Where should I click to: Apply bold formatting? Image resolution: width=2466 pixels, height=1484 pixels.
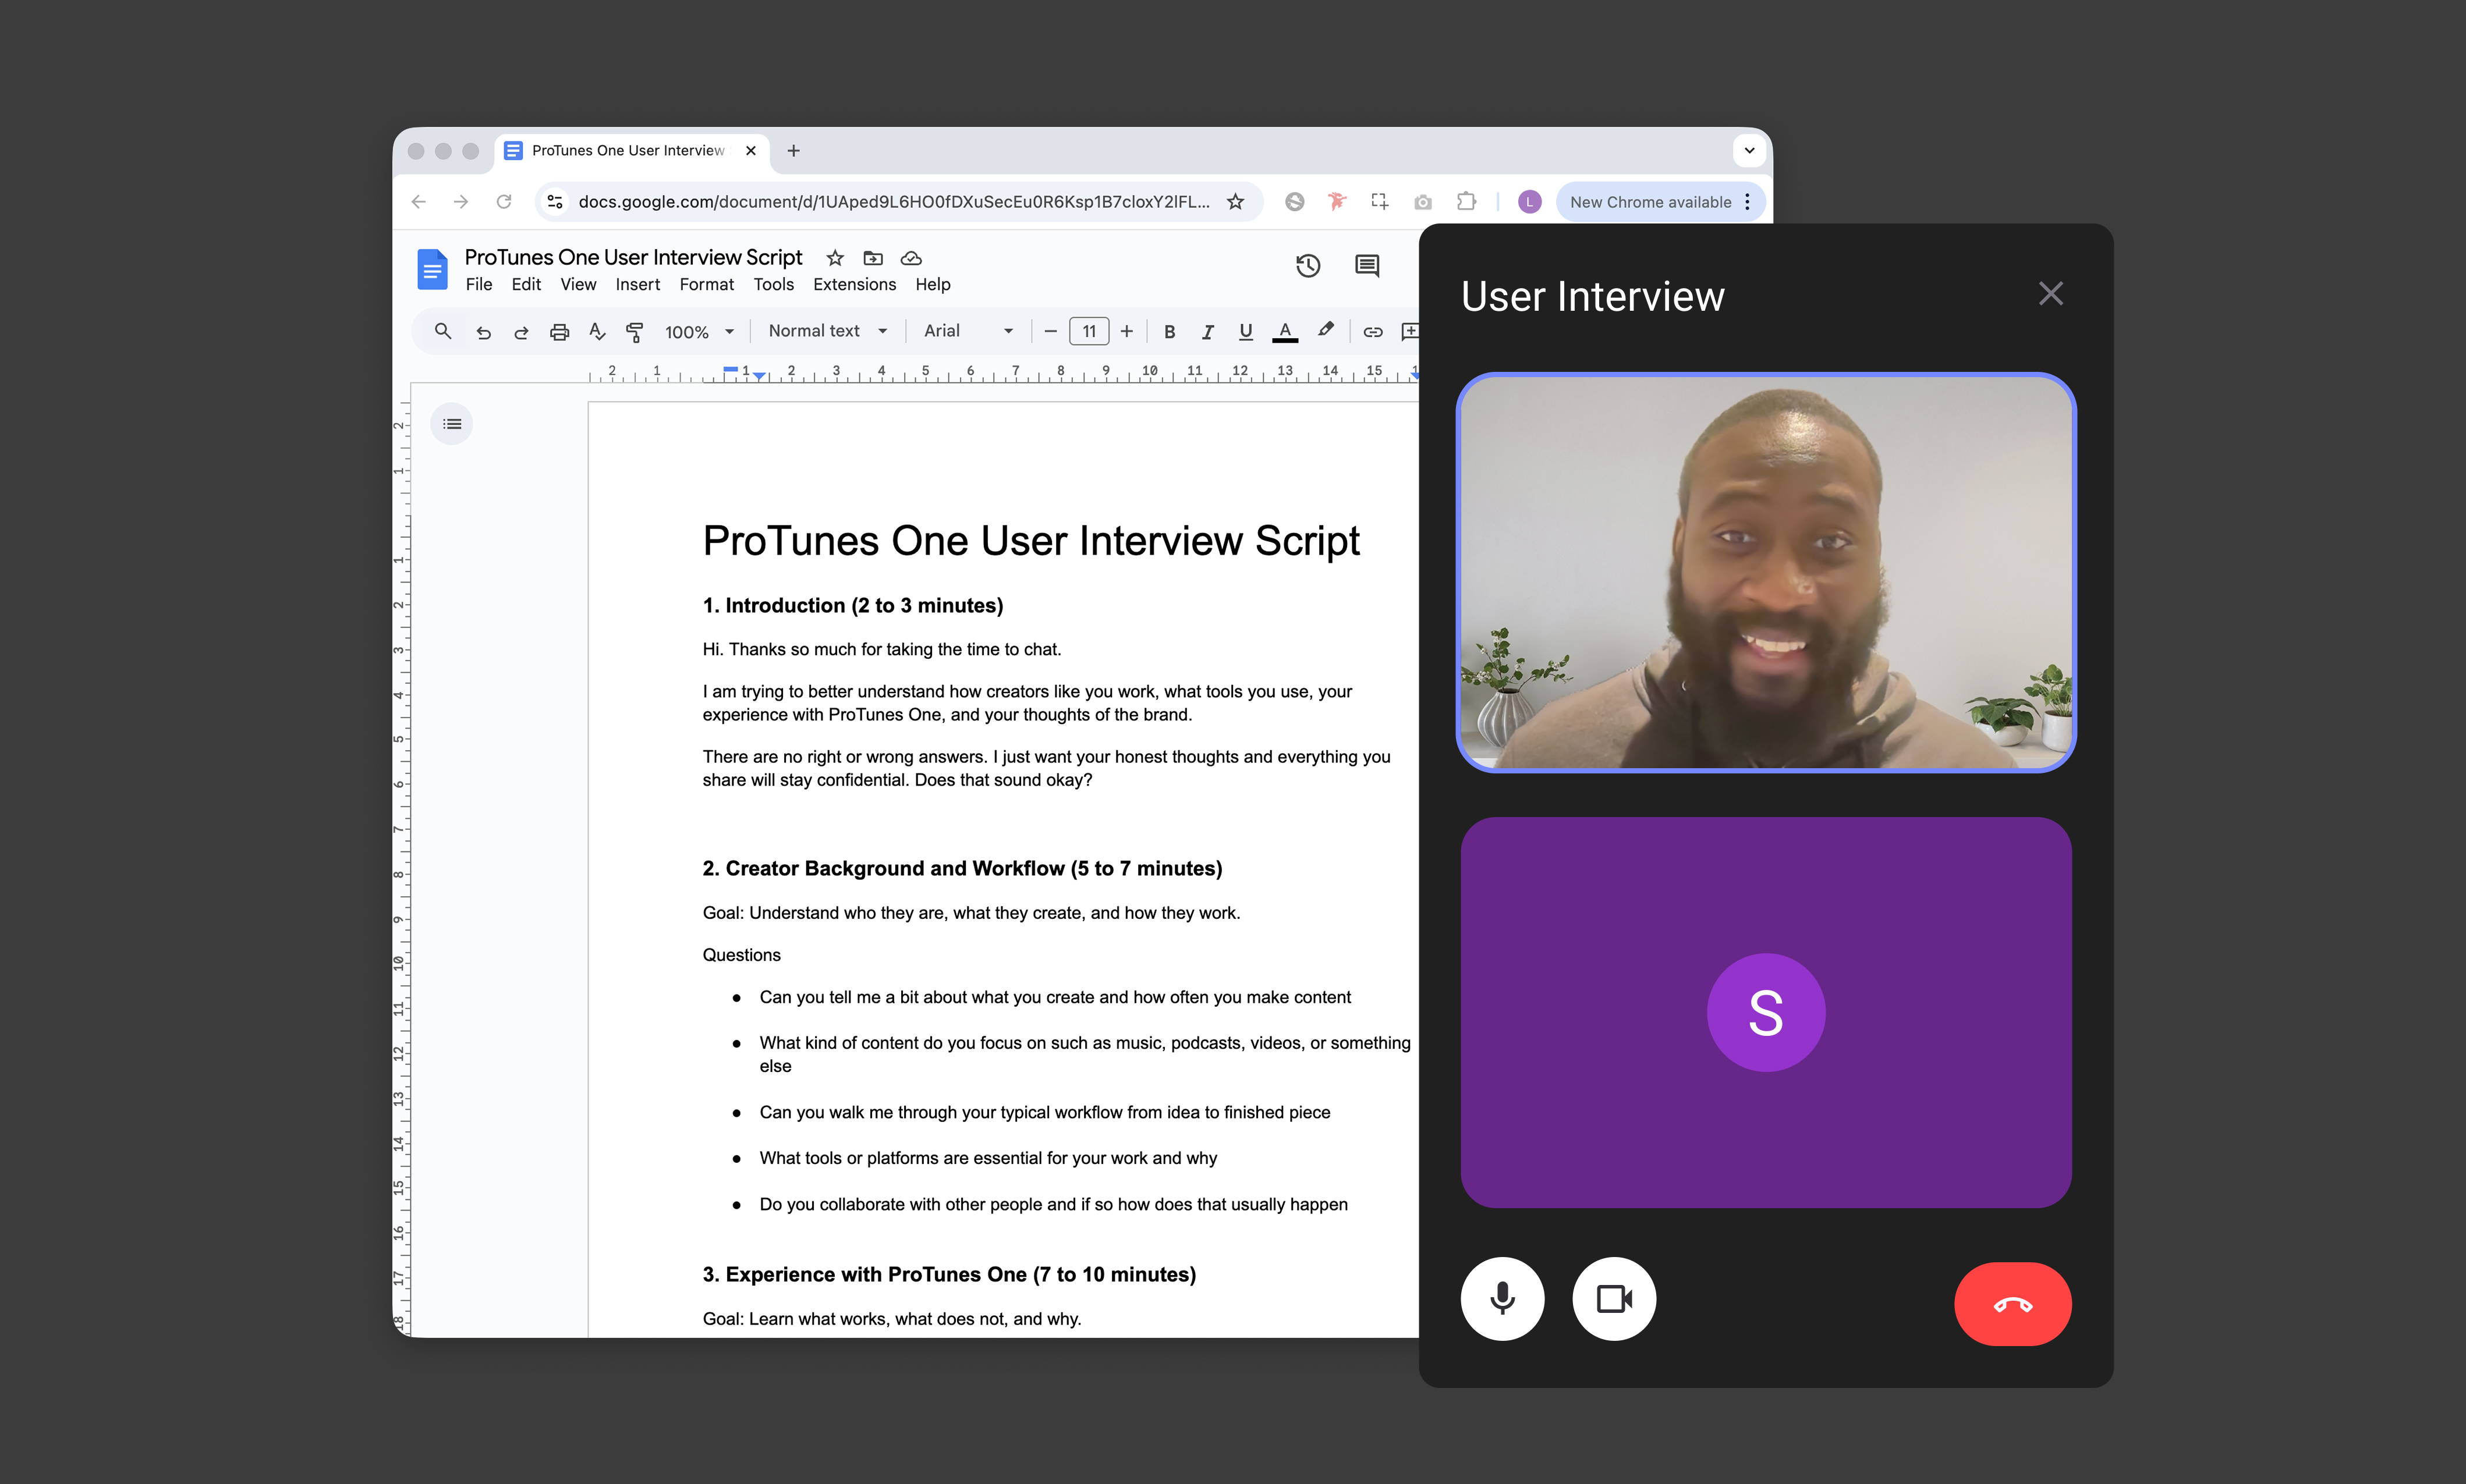[1168, 331]
